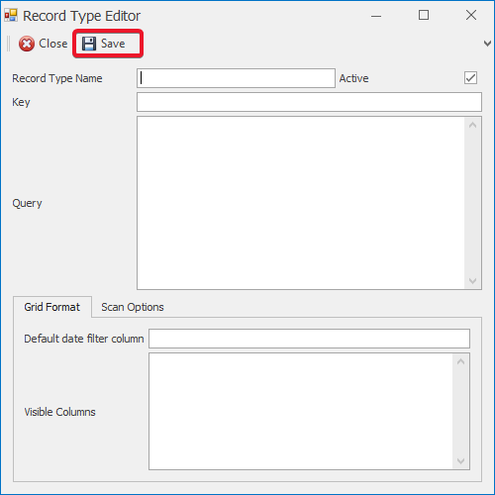Click inside the Visible Columns text area
The height and width of the screenshot is (495, 495).
(301, 411)
